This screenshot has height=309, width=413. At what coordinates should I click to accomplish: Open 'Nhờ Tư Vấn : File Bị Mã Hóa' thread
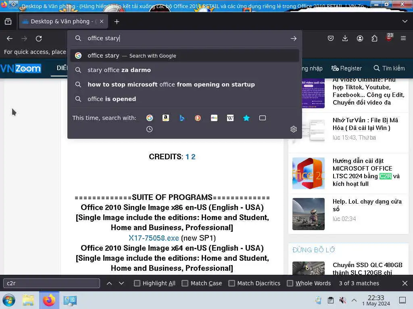365,124
